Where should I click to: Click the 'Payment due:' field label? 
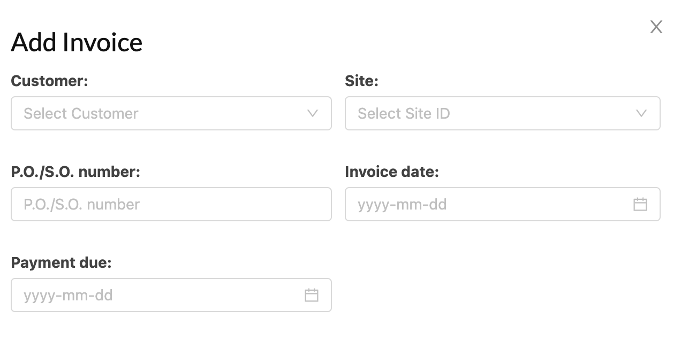61,263
